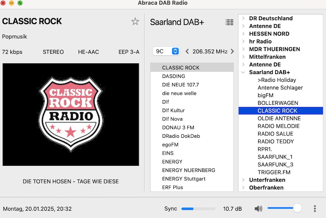The height and width of the screenshot is (218, 326).
Task: Choose DASDING in the service list
Action: coord(192,76)
